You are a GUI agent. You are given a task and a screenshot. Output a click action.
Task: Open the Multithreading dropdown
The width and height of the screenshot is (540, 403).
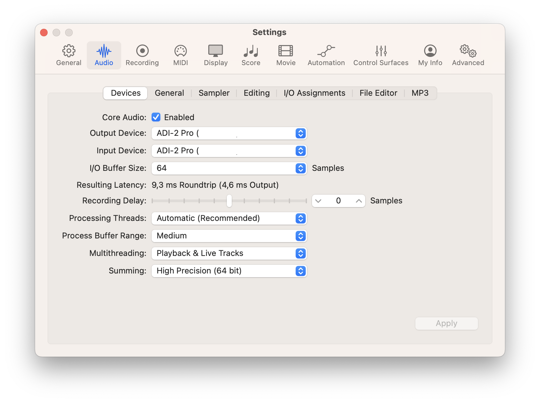tap(229, 253)
